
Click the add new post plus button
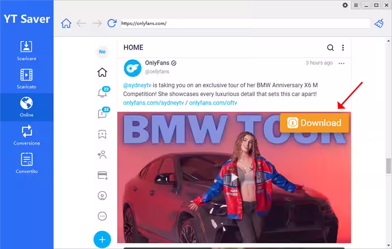click(102, 240)
